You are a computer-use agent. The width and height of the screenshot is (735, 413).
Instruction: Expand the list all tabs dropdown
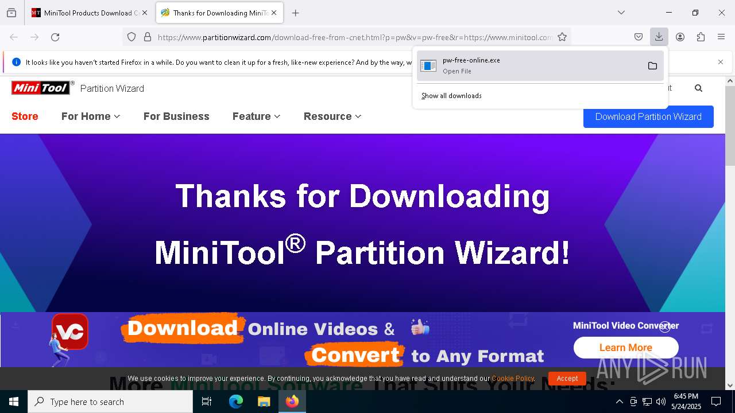pyautogui.click(x=621, y=13)
